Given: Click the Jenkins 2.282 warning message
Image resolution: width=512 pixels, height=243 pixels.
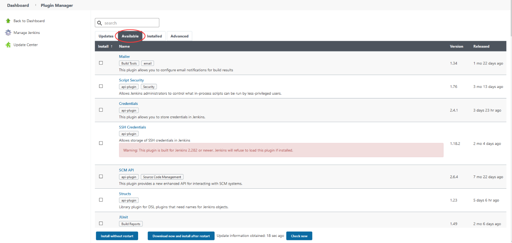Looking at the screenshot, I should pyautogui.click(x=281, y=150).
